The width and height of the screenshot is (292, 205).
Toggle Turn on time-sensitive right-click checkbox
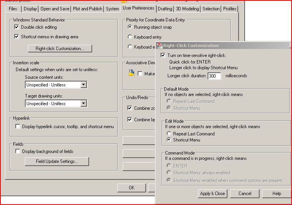pos(163,55)
